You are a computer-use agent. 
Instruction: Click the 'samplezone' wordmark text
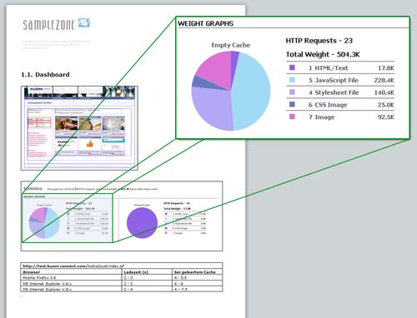click(48, 25)
